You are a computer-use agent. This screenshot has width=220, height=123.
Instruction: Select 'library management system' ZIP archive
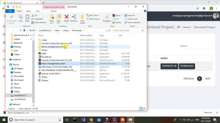coord(84,64)
